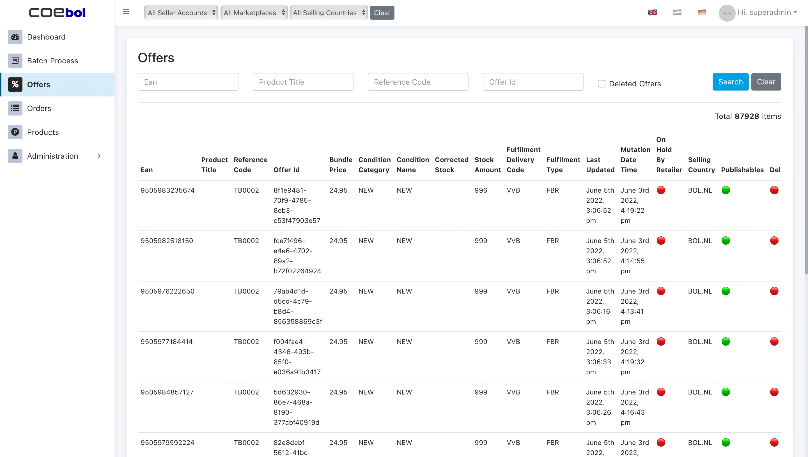Click Publishables green dot for EAN 9505983235674
808x457 pixels.
[x=726, y=190]
